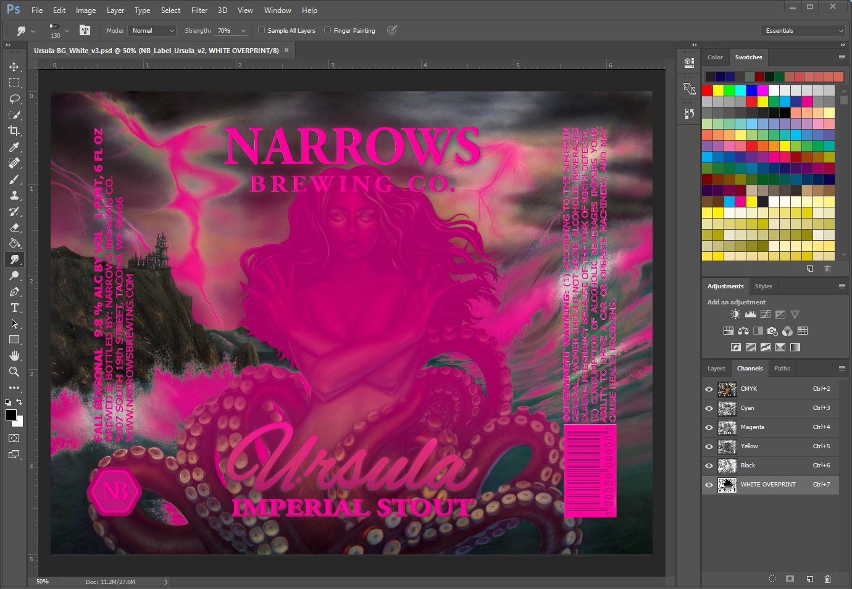Select the Dodge tool

pyautogui.click(x=14, y=275)
